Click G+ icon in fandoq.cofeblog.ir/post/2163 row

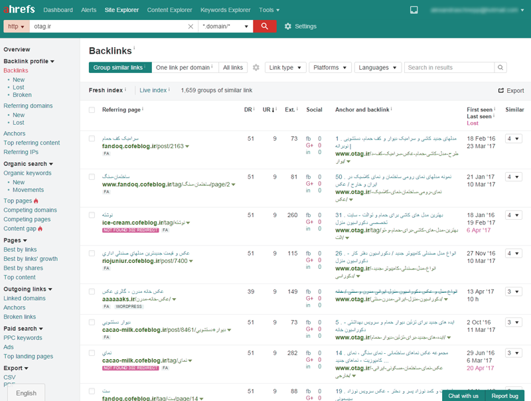[309, 145]
